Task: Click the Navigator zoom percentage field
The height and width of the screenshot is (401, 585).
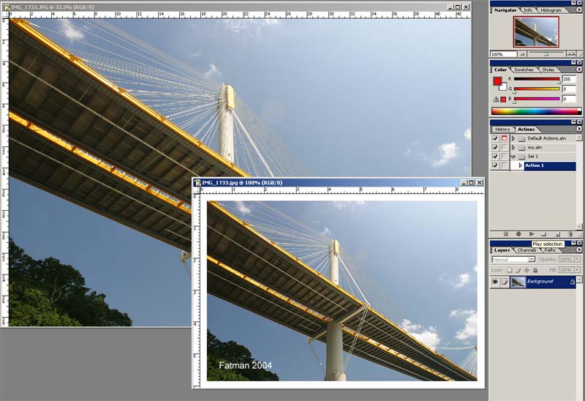Action: point(504,54)
